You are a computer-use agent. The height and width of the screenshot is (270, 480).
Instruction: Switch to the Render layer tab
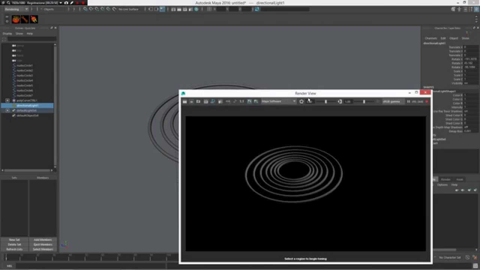pyautogui.click(x=445, y=179)
